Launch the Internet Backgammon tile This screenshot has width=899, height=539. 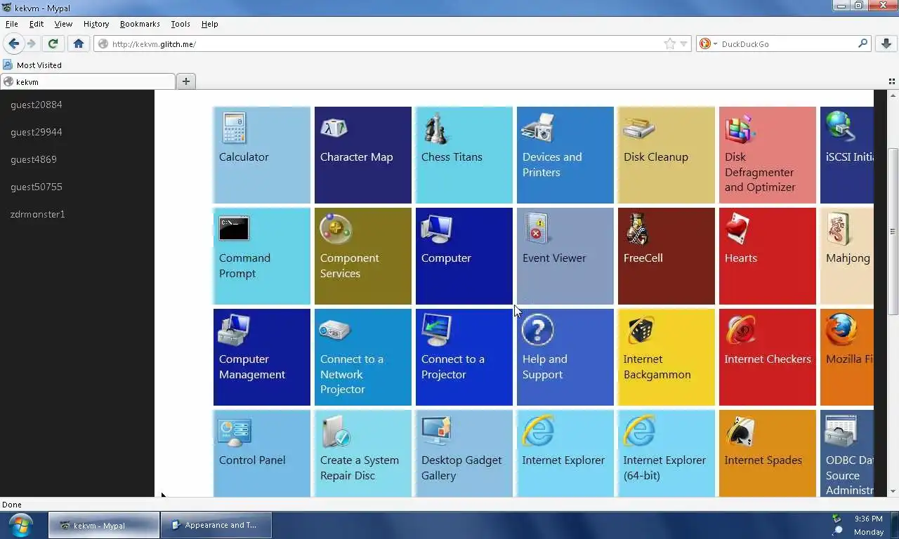(666, 357)
